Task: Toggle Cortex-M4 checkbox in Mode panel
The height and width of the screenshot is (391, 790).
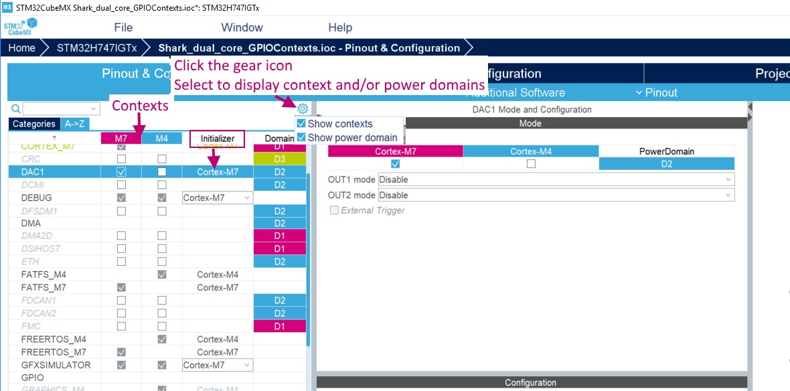Action: (x=531, y=164)
